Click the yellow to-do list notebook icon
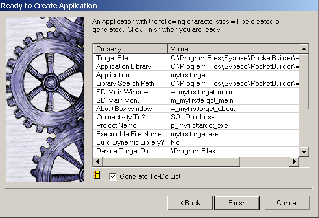The height and width of the screenshot is (218, 319). tap(97, 175)
